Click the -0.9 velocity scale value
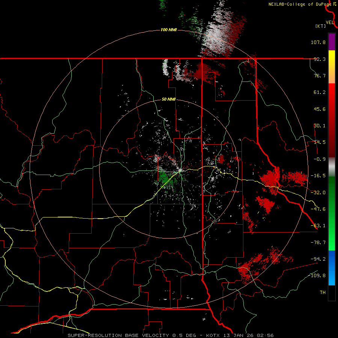338x338 pixels. click(x=320, y=159)
